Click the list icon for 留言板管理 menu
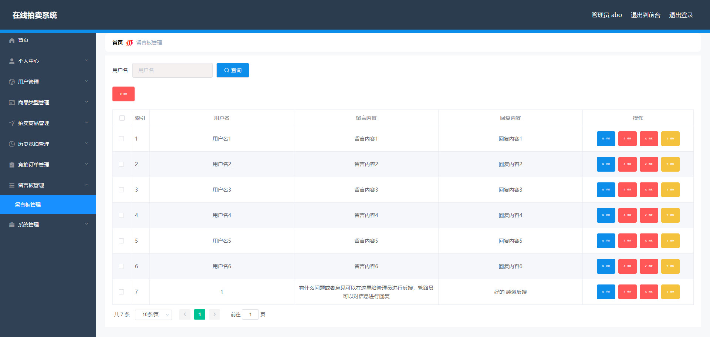This screenshot has width=710, height=337. [12, 185]
